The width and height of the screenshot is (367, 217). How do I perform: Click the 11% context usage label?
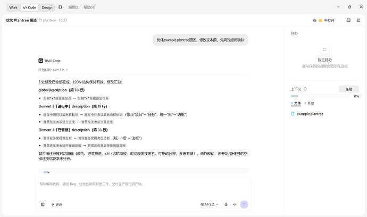click(356, 96)
